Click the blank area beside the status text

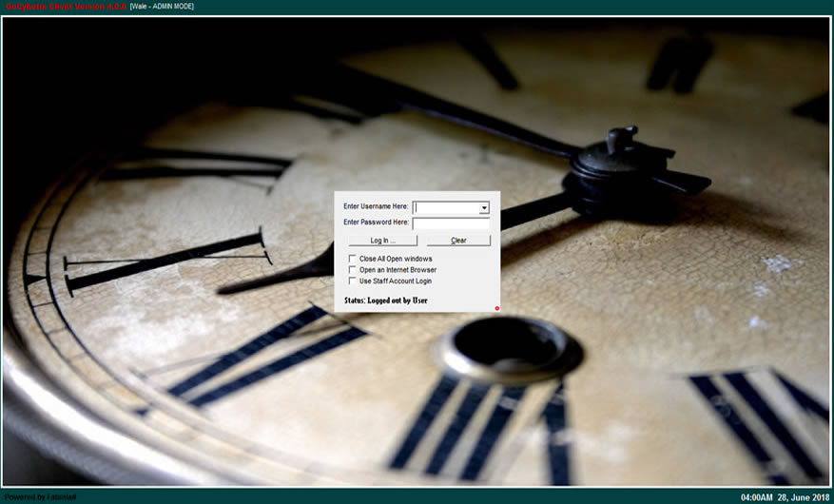(x=461, y=300)
